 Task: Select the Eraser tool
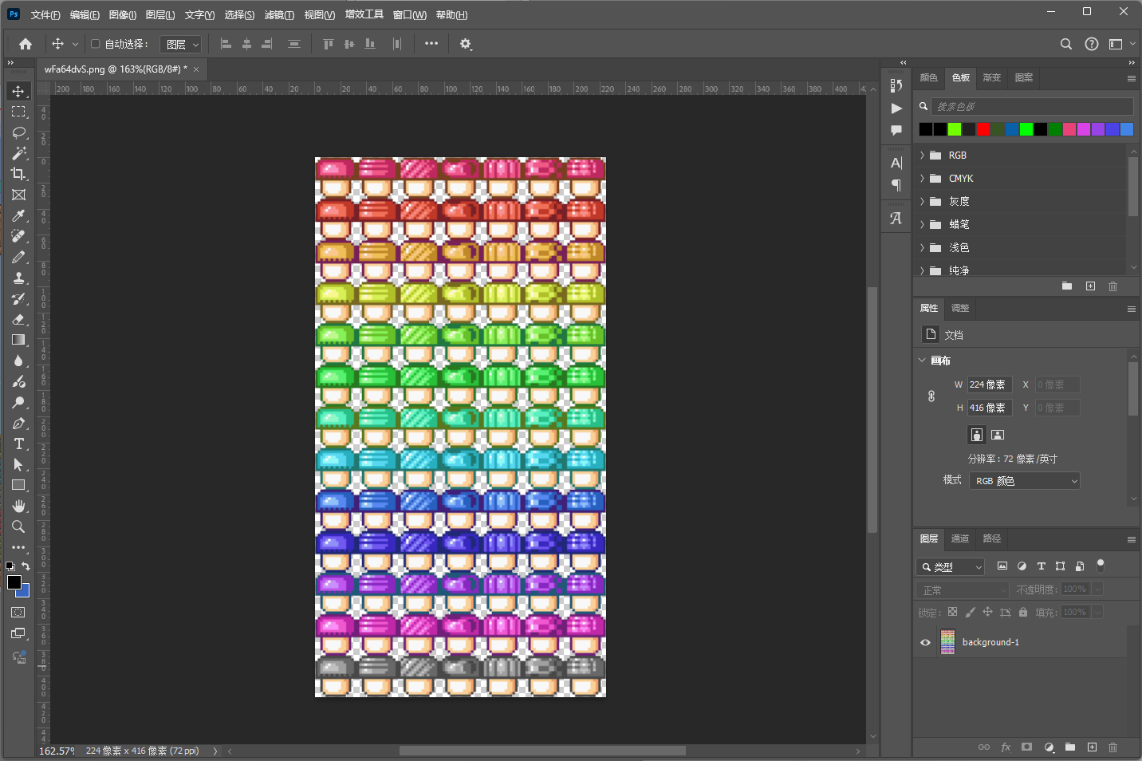(18, 319)
